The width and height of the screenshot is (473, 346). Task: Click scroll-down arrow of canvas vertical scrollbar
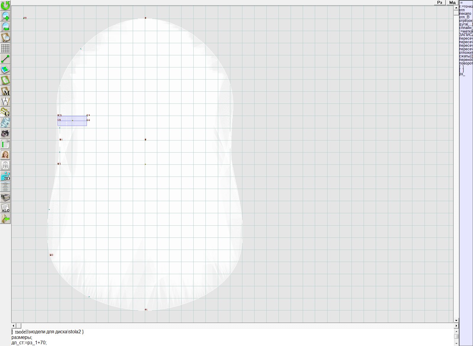[456, 320]
